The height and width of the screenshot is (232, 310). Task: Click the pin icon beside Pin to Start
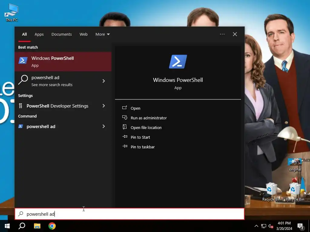[125, 137]
